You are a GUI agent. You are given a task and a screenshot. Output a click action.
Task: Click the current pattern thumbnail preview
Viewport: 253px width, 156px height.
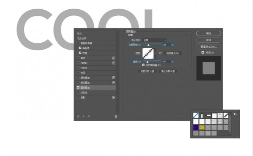click(x=148, y=53)
